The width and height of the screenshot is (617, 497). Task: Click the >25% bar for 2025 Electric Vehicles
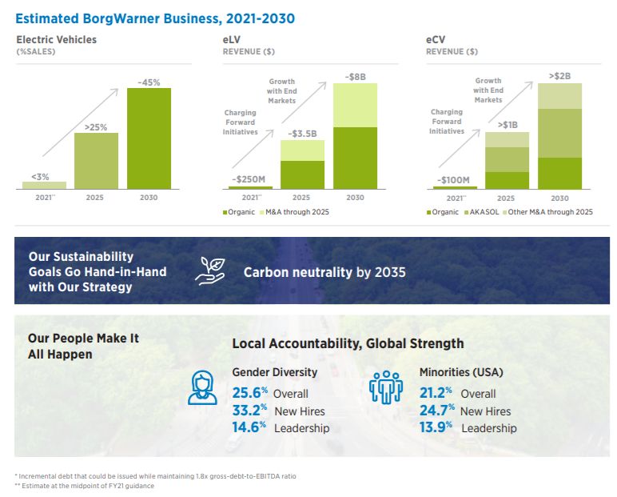(x=96, y=160)
